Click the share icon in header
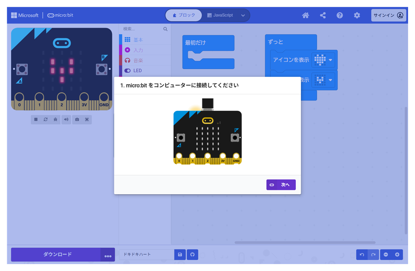The height and width of the screenshot is (271, 415). pyautogui.click(x=323, y=15)
